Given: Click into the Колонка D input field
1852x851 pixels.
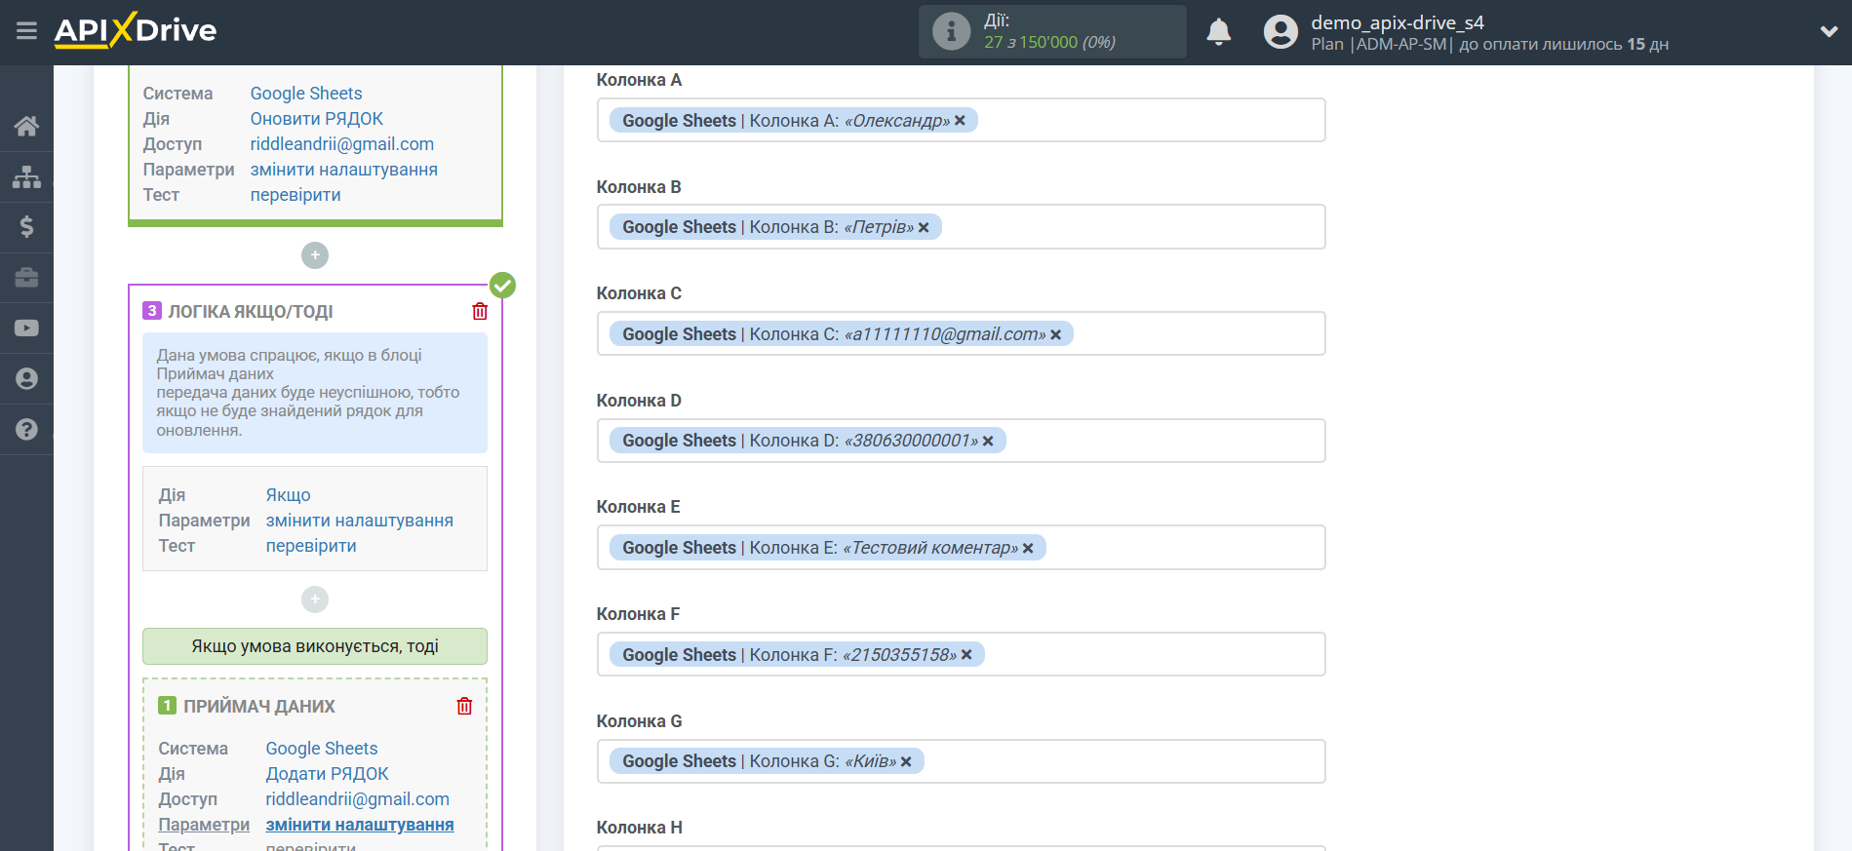Looking at the screenshot, I should 961,441.
